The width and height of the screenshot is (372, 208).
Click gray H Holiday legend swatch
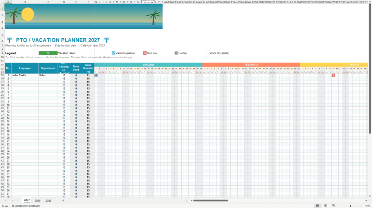176,53
